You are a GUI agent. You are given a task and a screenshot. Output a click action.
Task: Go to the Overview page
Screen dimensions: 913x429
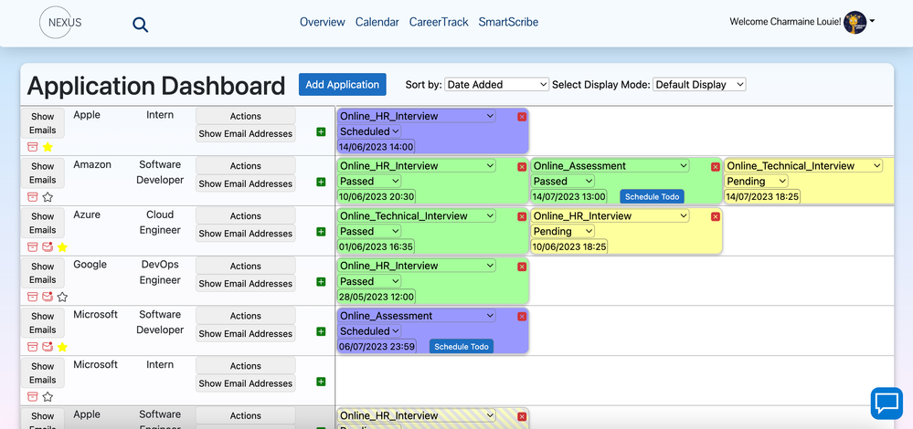[x=323, y=22]
